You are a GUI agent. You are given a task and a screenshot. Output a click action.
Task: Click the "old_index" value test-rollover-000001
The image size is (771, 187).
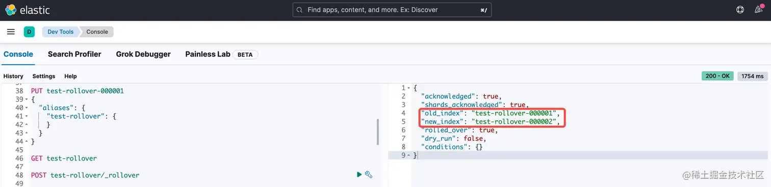(x=514, y=113)
